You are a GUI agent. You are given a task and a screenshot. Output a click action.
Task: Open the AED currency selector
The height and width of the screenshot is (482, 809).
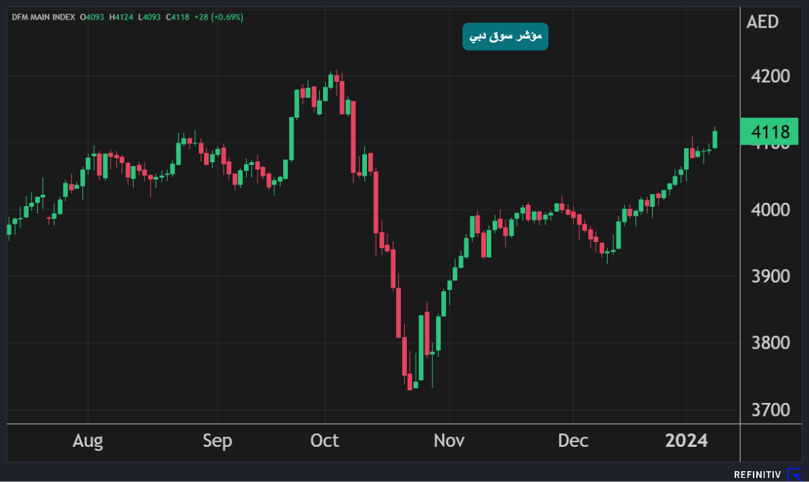pyautogui.click(x=762, y=22)
